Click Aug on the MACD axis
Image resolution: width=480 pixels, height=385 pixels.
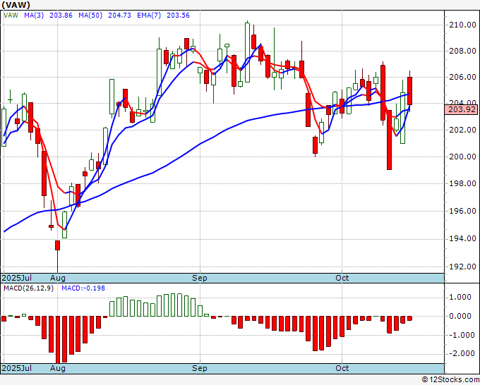click(58, 368)
